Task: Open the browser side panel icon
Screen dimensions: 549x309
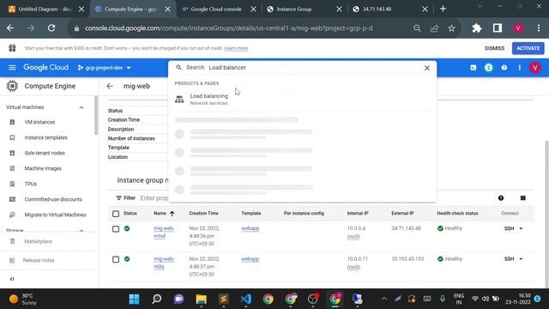Action: click(x=498, y=28)
